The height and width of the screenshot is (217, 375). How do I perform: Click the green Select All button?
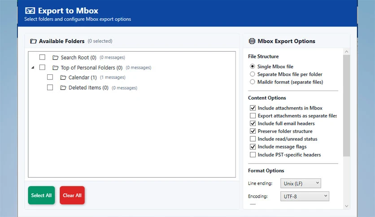click(41, 195)
